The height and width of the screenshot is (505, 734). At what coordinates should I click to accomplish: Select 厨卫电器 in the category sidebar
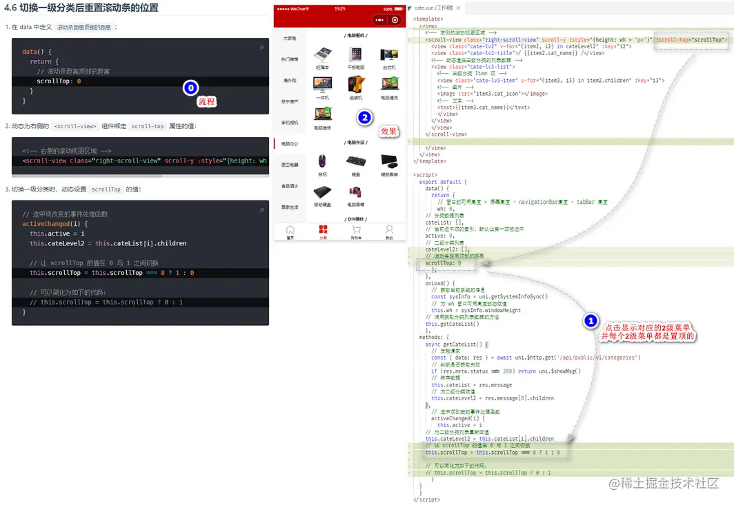pos(290,165)
